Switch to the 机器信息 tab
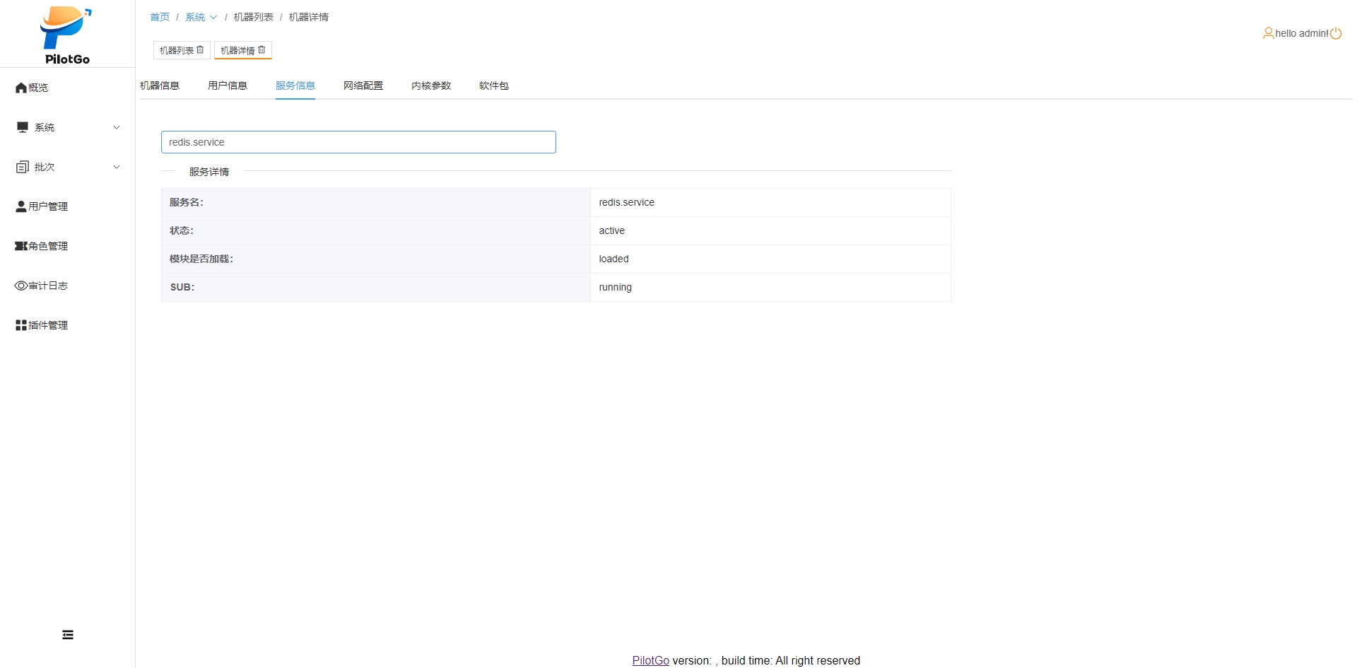The height and width of the screenshot is (668, 1357). coord(160,86)
